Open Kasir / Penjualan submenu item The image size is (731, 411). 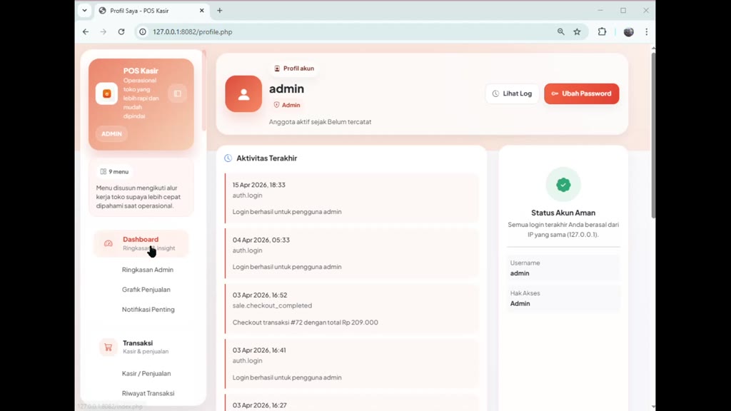point(146,373)
